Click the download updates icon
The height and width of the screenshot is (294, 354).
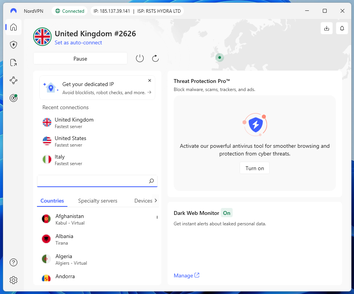tap(326, 28)
